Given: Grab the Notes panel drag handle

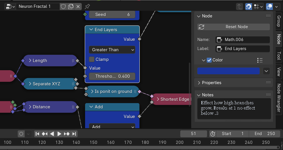Looking at the screenshot, I should 268,95.
